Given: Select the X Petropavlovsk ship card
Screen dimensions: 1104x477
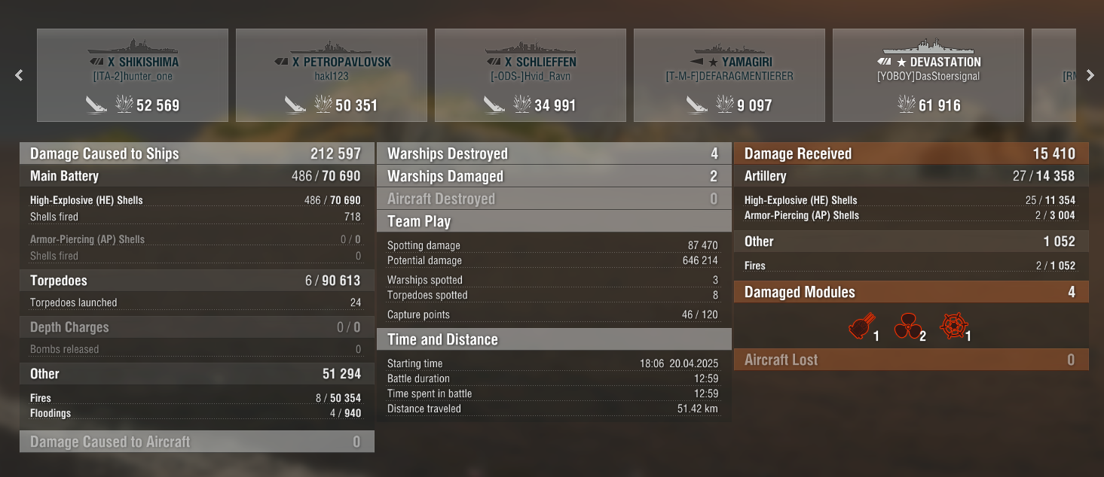Looking at the screenshot, I should [x=332, y=75].
